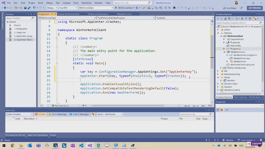Image resolution: width=265 pixels, height=149 pixels.
Task: Switch to the WeatherForm.cs tab
Action: [124, 14]
